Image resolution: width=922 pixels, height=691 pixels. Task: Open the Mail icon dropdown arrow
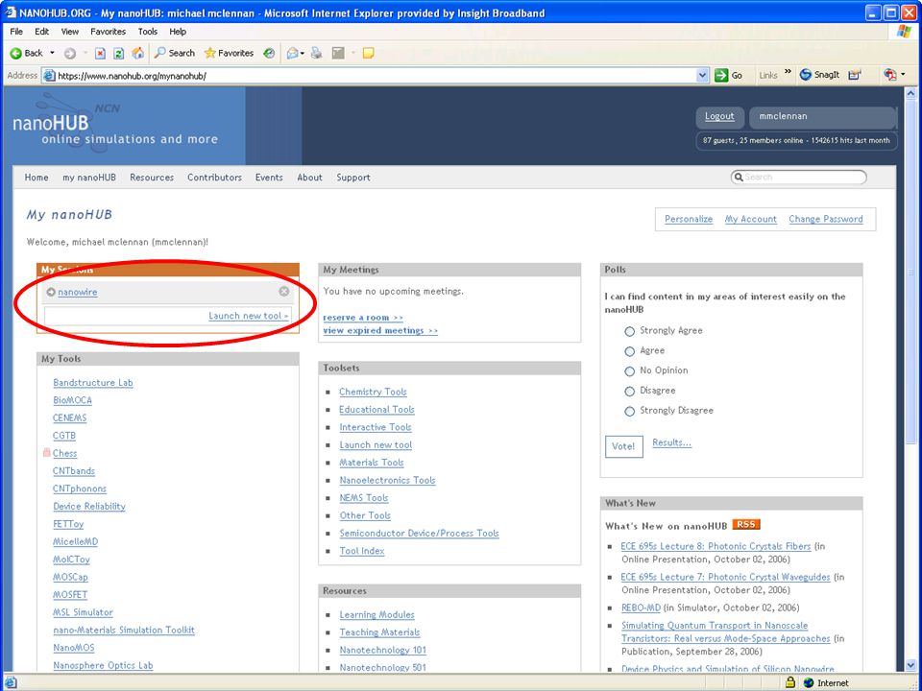[x=303, y=54]
